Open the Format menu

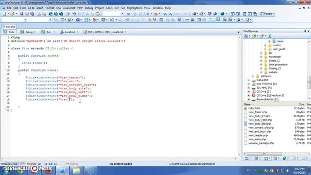pos(50,8)
